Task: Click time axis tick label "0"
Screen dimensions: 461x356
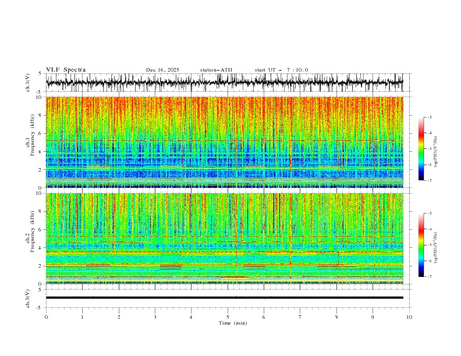Action: pyautogui.click(x=46, y=317)
